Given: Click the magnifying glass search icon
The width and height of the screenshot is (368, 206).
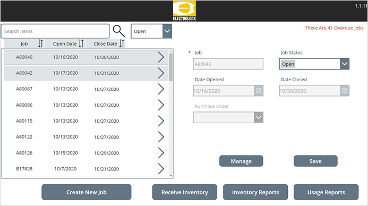Looking at the screenshot, I should 119,31.
